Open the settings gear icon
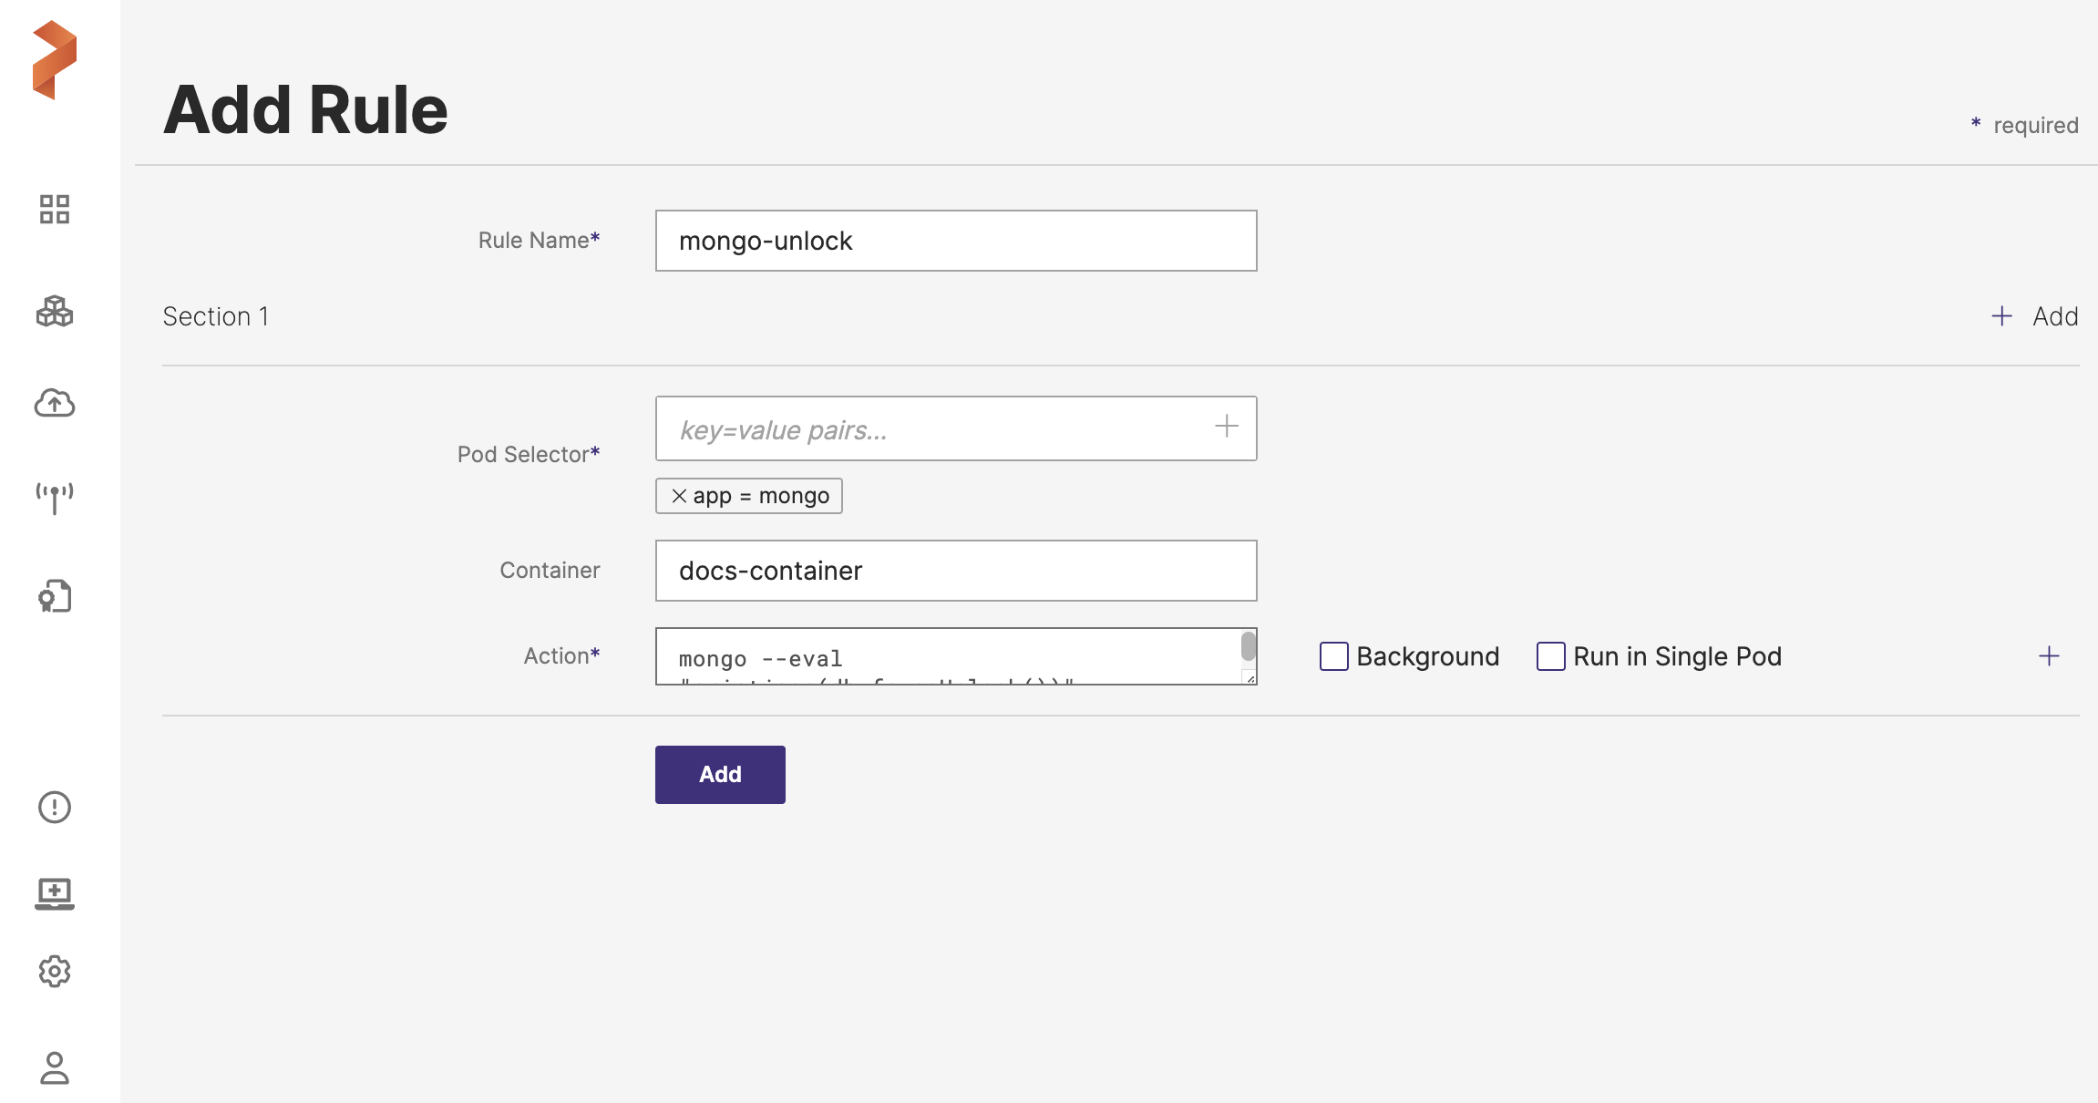Image resolution: width=2098 pixels, height=1103 pixels. [55, 972]
